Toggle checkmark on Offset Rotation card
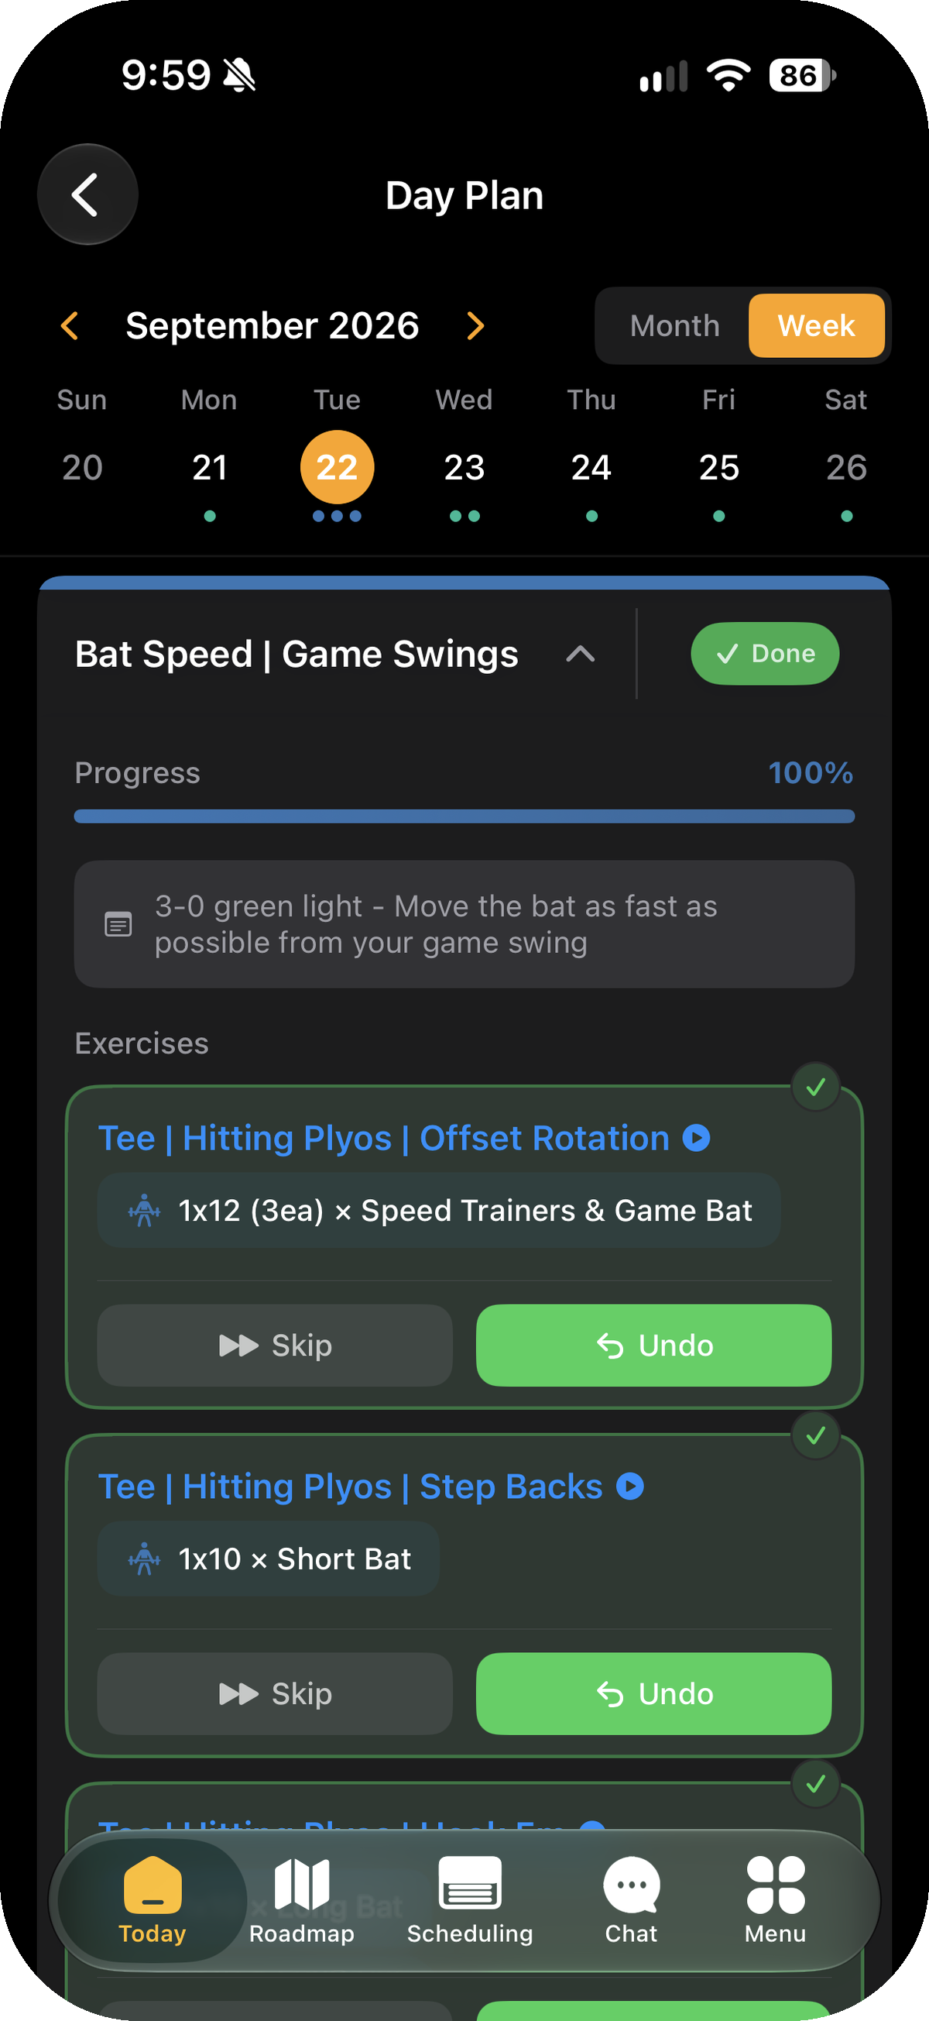Viewport: 929px width, 2021px height. (x=815, y=1088)
